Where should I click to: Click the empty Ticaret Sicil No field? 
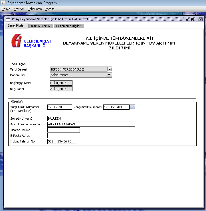point(64,130)
